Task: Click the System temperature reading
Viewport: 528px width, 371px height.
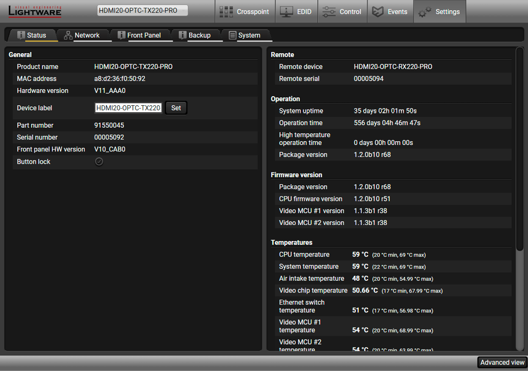Action: (360, 267)
